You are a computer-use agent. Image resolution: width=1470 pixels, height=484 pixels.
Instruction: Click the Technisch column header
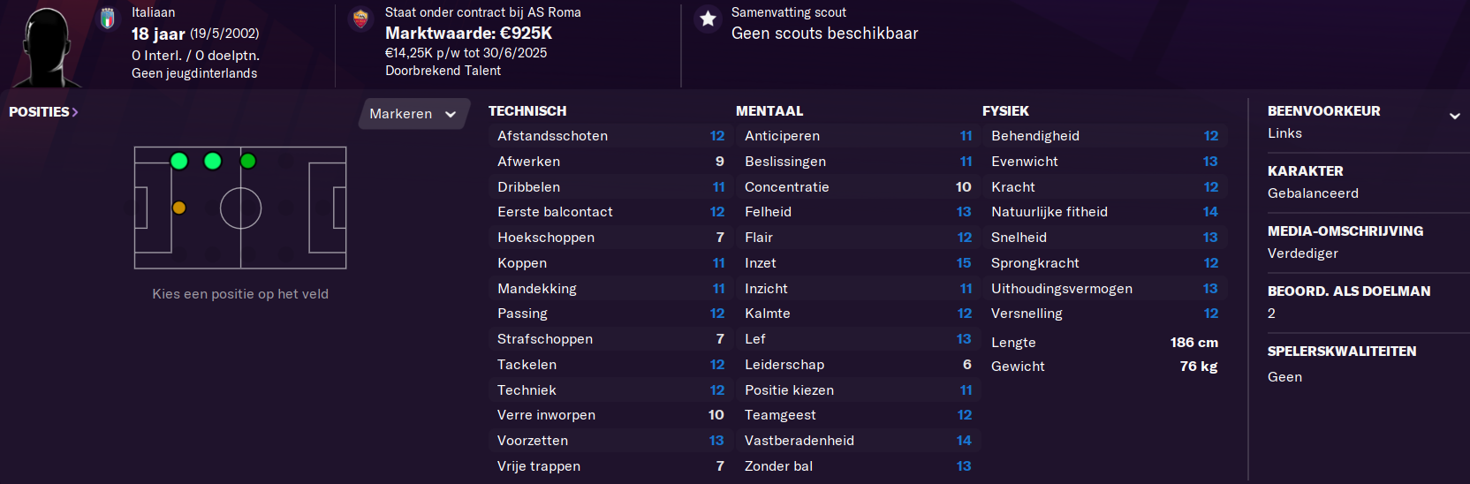coord(527,111)
